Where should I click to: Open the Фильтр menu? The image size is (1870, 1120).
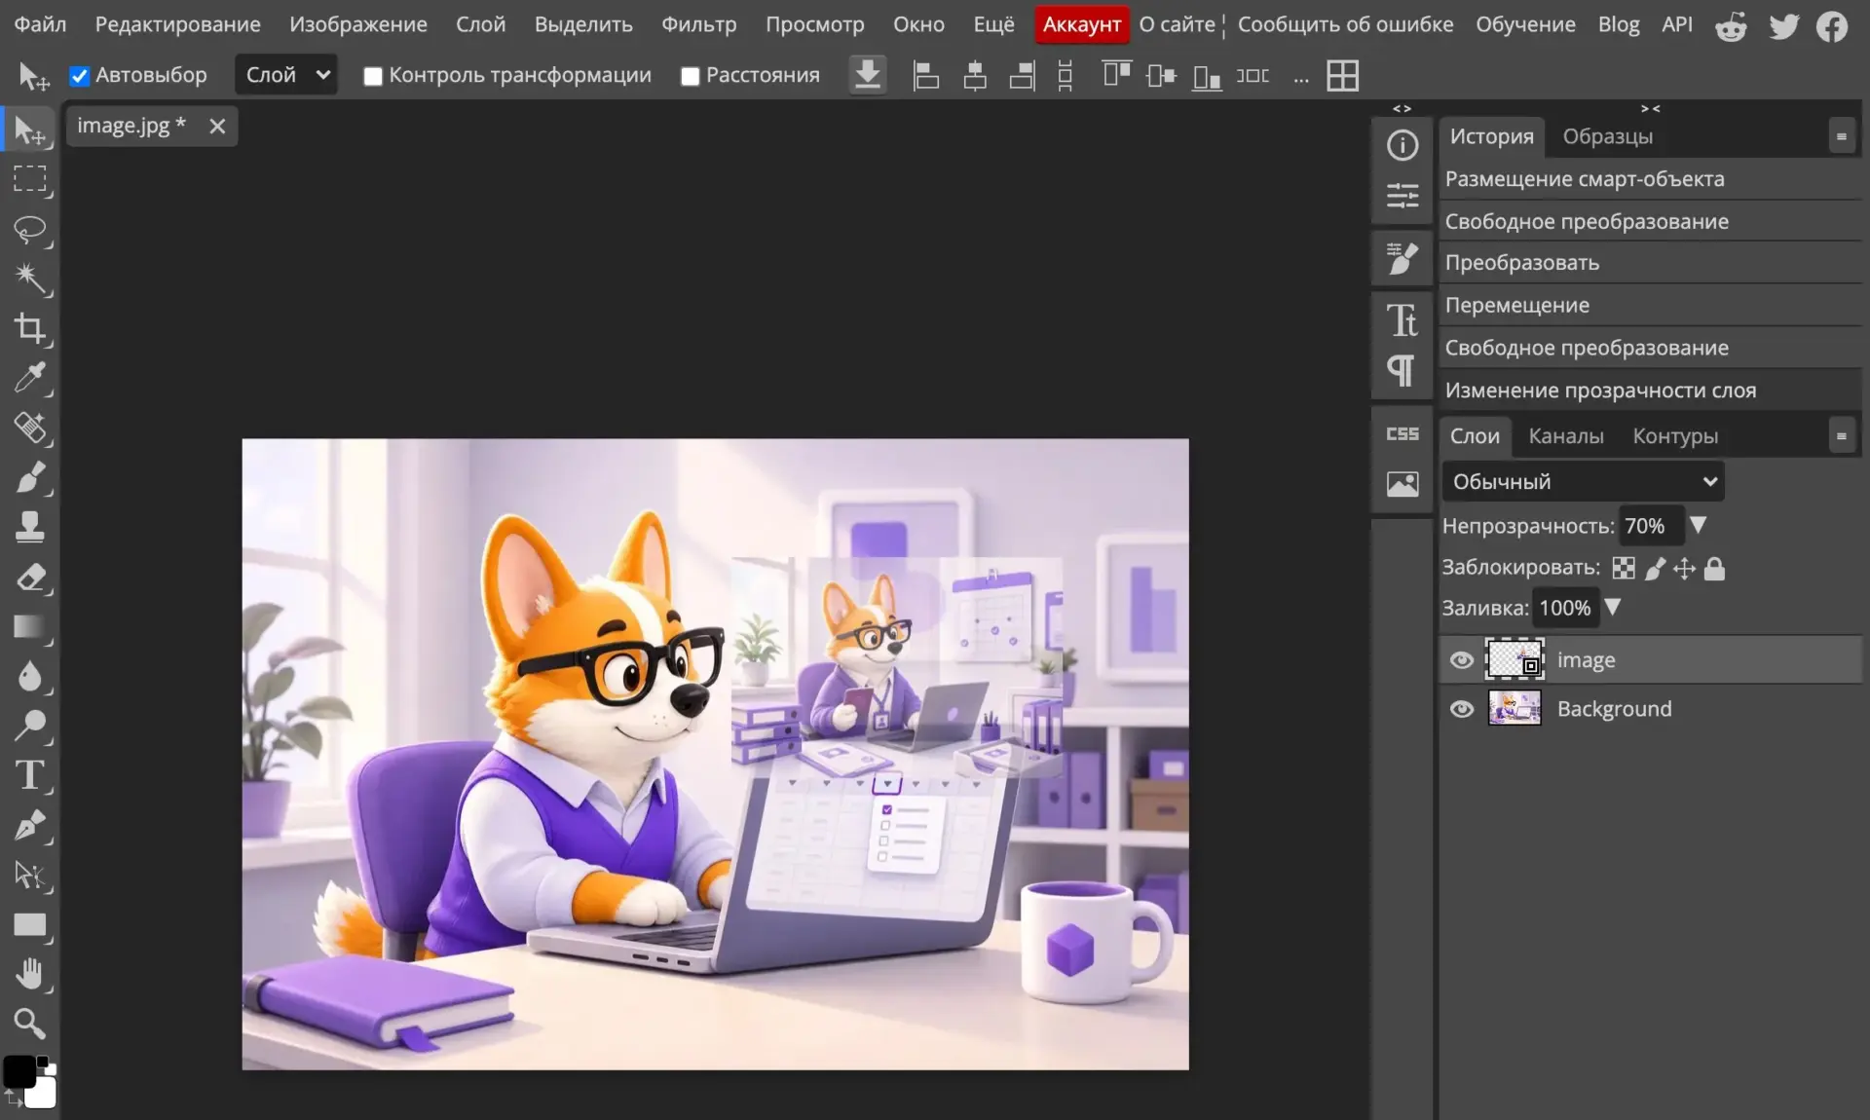tap(698, 24)
